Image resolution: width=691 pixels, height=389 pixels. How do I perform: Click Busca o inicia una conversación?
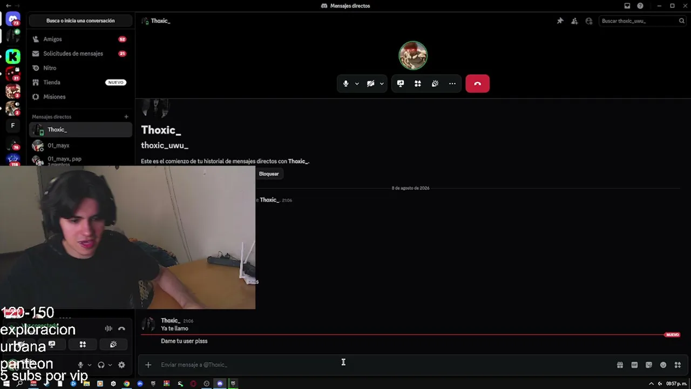(80, 21)
